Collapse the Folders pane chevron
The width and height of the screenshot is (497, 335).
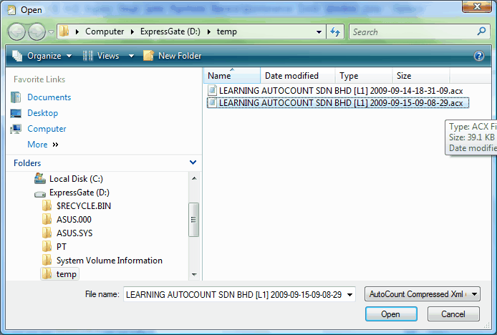(193, 162)
